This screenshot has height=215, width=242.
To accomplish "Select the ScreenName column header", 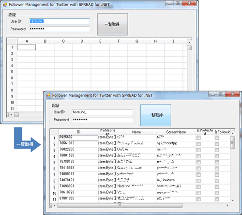I will click(176, 132).
